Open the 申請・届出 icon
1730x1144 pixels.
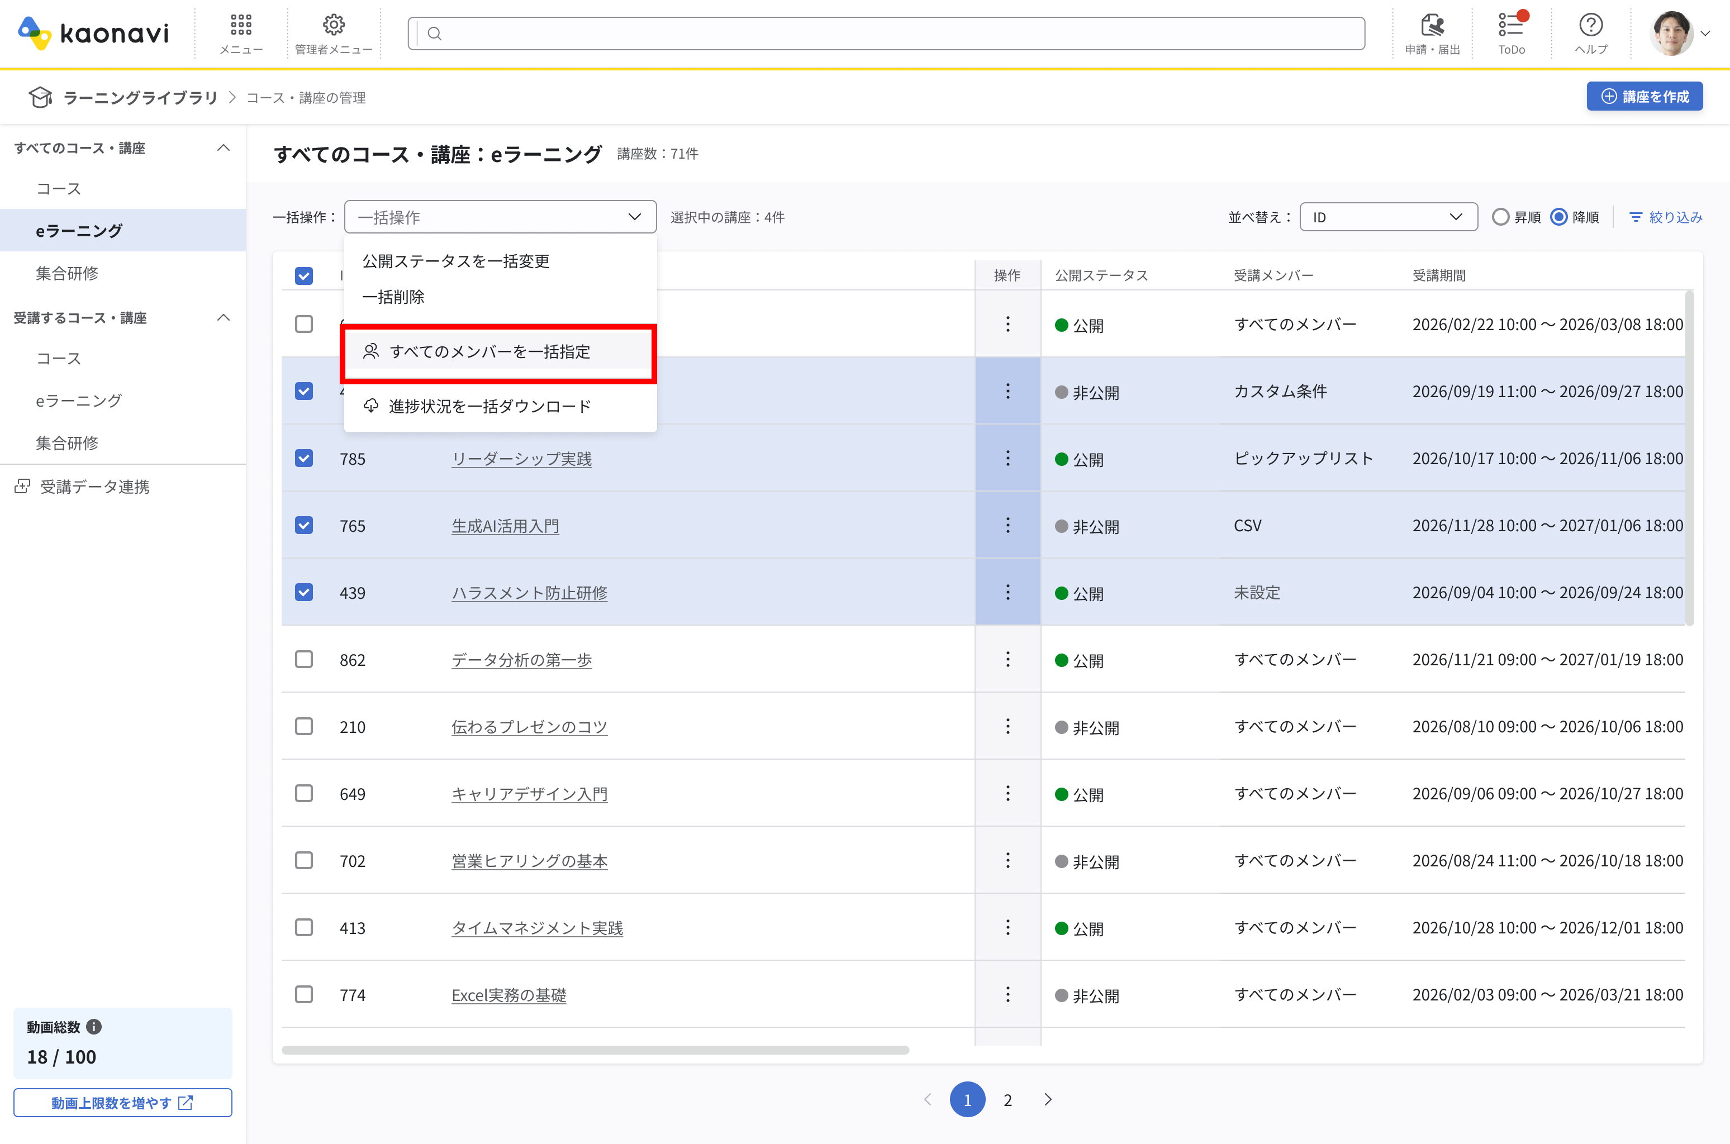click(x=1432, y=25)
